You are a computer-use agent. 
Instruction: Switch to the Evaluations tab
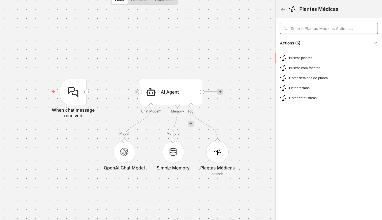point(164,1)
